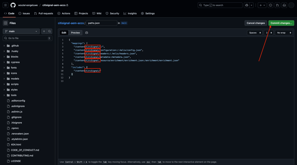The width and height of the screenshot is (297, 165).
Task: Open the create new plus menu
Action: [x=262, y=5]
